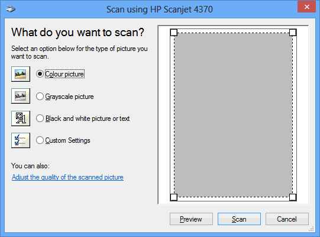The width and height of the screenshot is (320, 237).
Task: Click the scanner icon in title bar
Action: tap(11, 9)
